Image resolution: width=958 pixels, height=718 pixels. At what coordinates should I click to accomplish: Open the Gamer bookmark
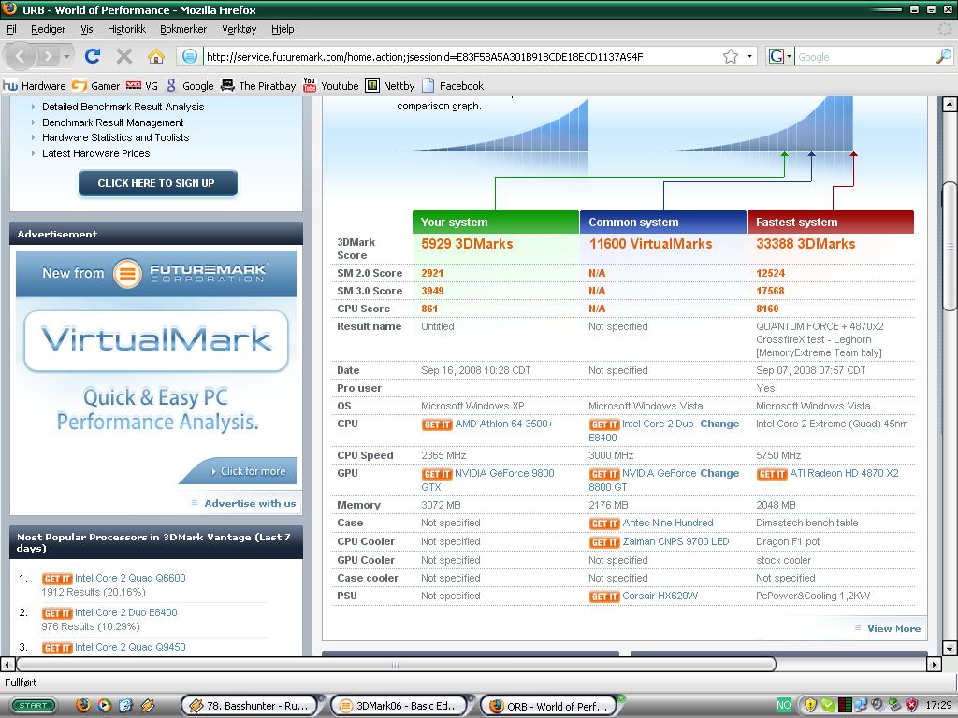96,86
